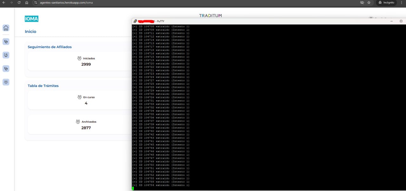Open the people-group icon in the IOMA sidebar
406x191 pixels.
click(6, 82)
